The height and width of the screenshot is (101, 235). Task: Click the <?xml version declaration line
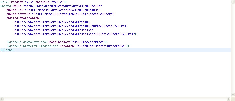click(34, 2)
